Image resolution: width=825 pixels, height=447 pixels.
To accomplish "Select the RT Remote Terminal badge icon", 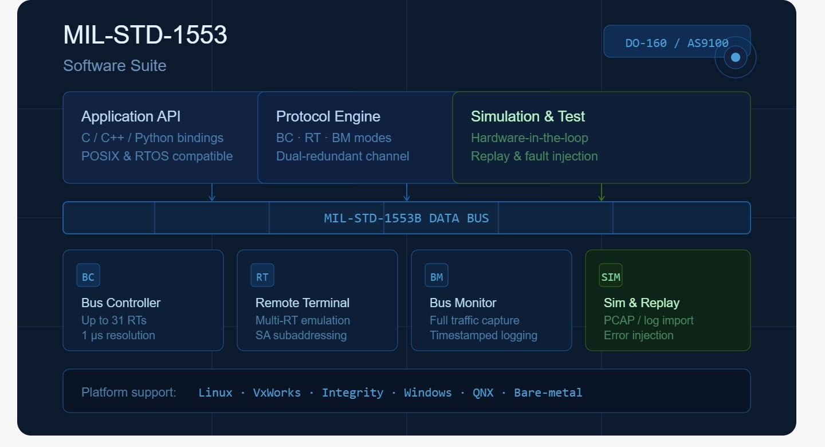I will point(262,277).
